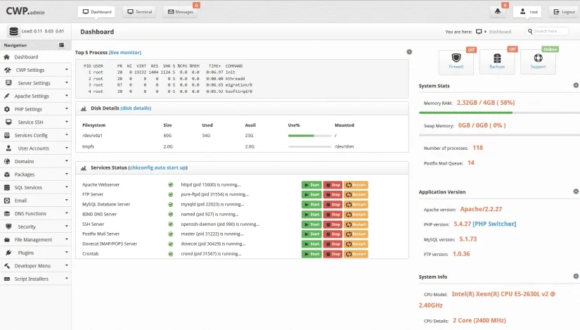Click the Number of processes value 118
Screen dimensions: 580x330
point(477,147)
